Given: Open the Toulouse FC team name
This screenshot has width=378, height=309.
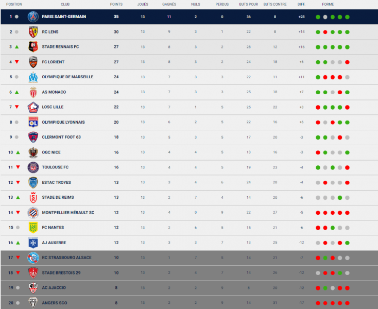Looking at the screenshot, I should pos(55,167).
